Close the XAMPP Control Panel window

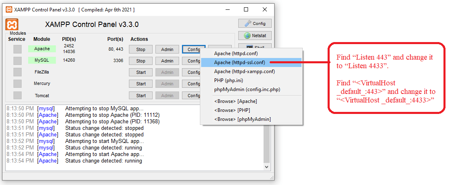point(265,9)
